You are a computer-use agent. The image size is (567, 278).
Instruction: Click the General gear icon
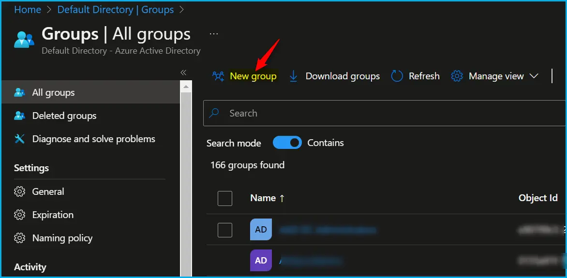(19, 191)
